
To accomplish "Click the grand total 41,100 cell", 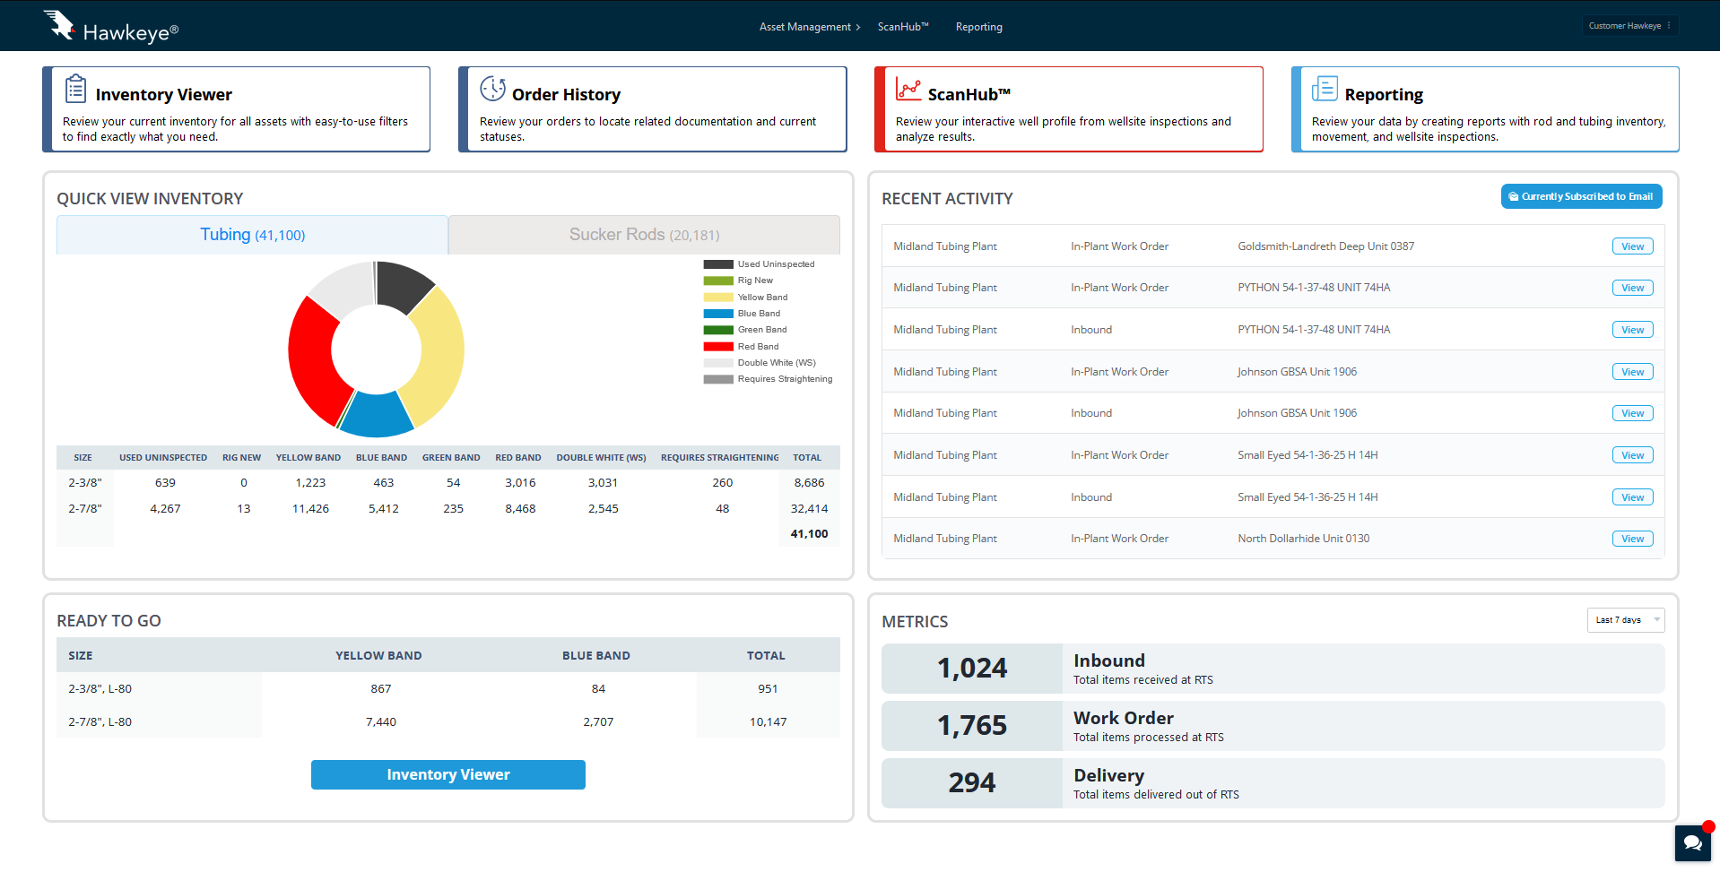I will pyautogui.click(x=809, y=534).
